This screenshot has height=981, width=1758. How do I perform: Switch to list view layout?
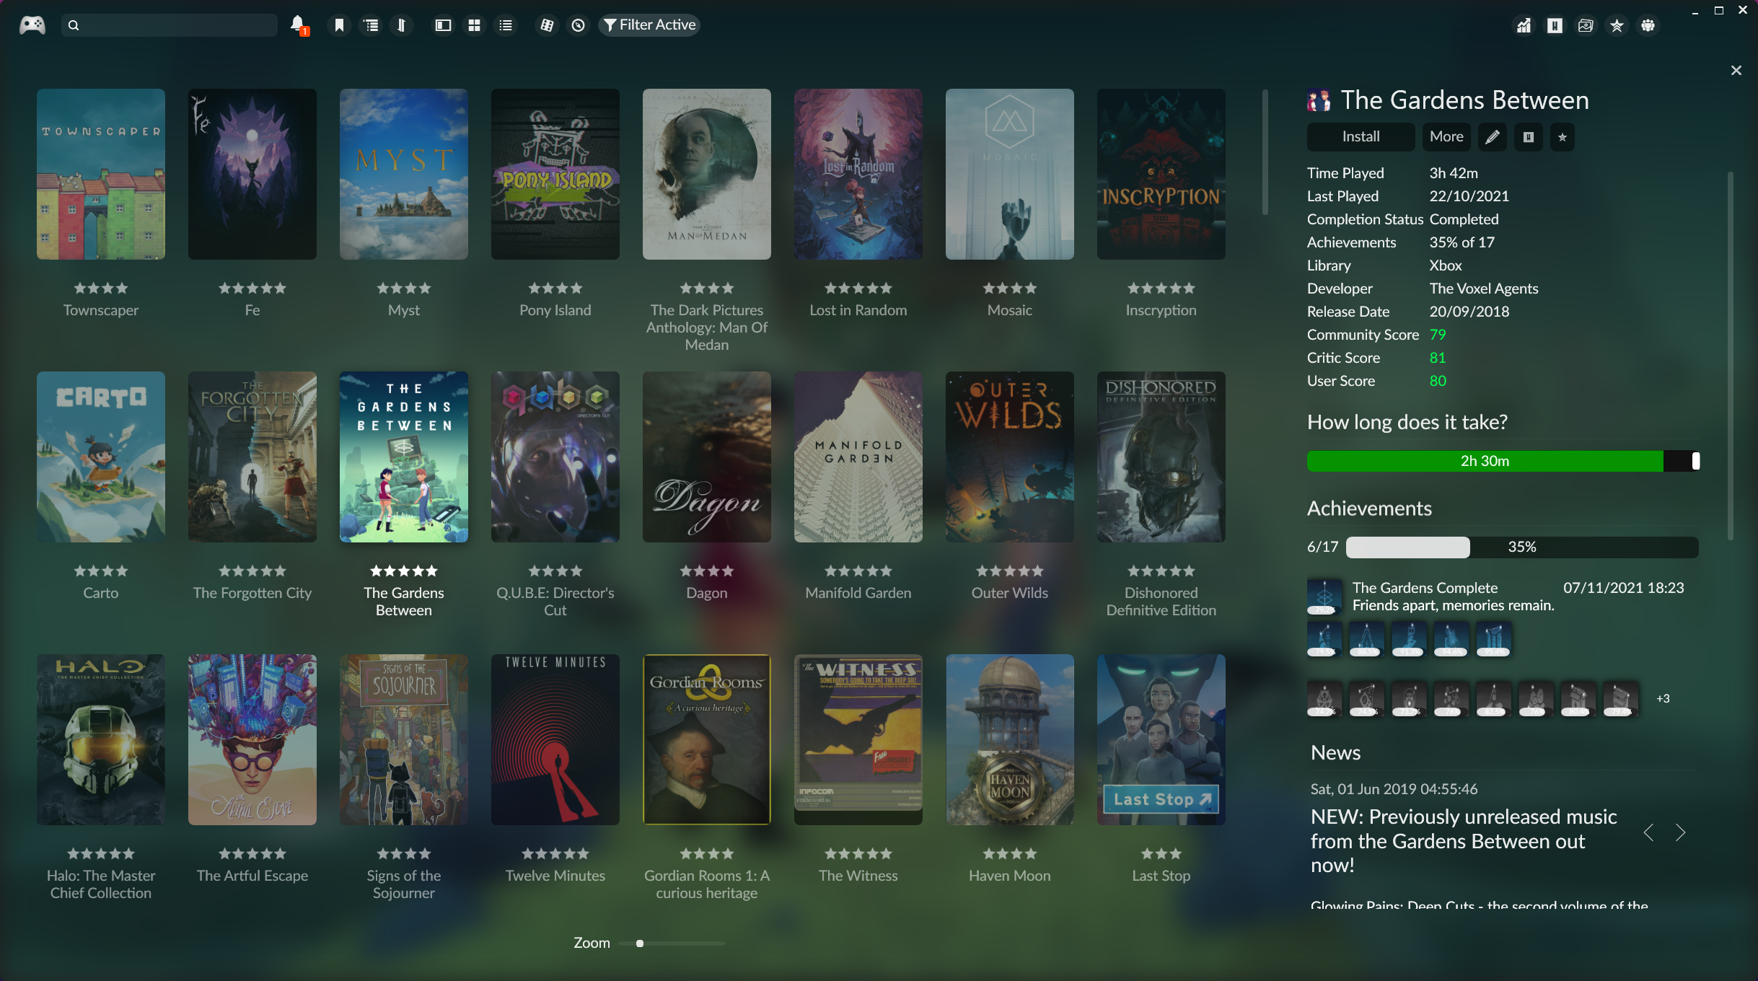[x=506, y=25]
